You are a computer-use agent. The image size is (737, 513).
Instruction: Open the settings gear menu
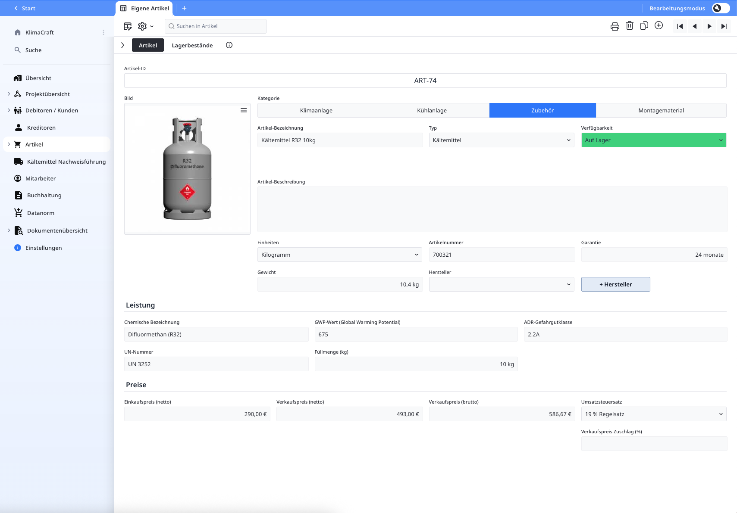click(145, 26)
